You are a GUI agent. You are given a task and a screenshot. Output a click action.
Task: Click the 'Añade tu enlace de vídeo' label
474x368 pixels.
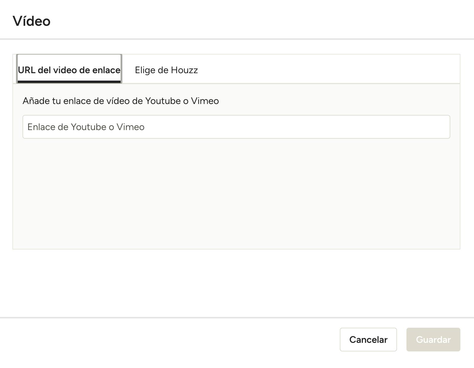pyautogui.click(x=121, y=101)
